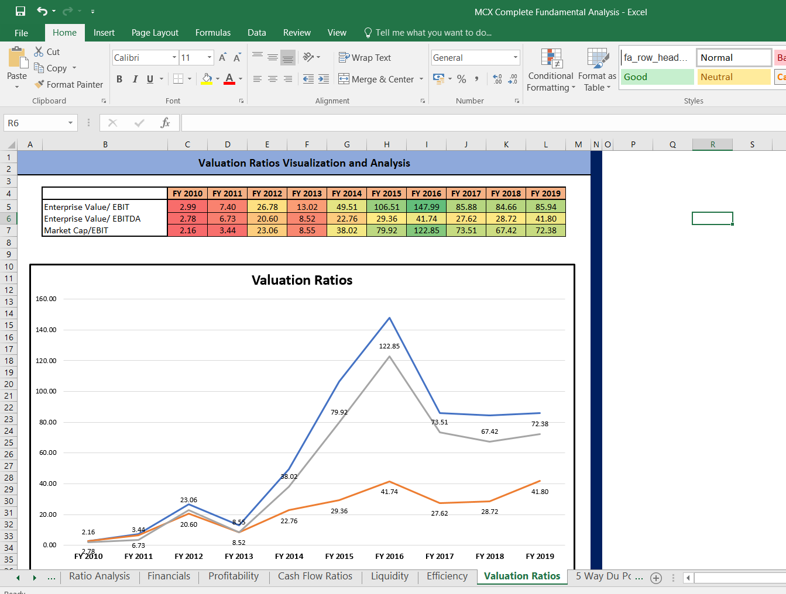
Task: Toggle Wrap Text on
Action: tap(365, 57)
